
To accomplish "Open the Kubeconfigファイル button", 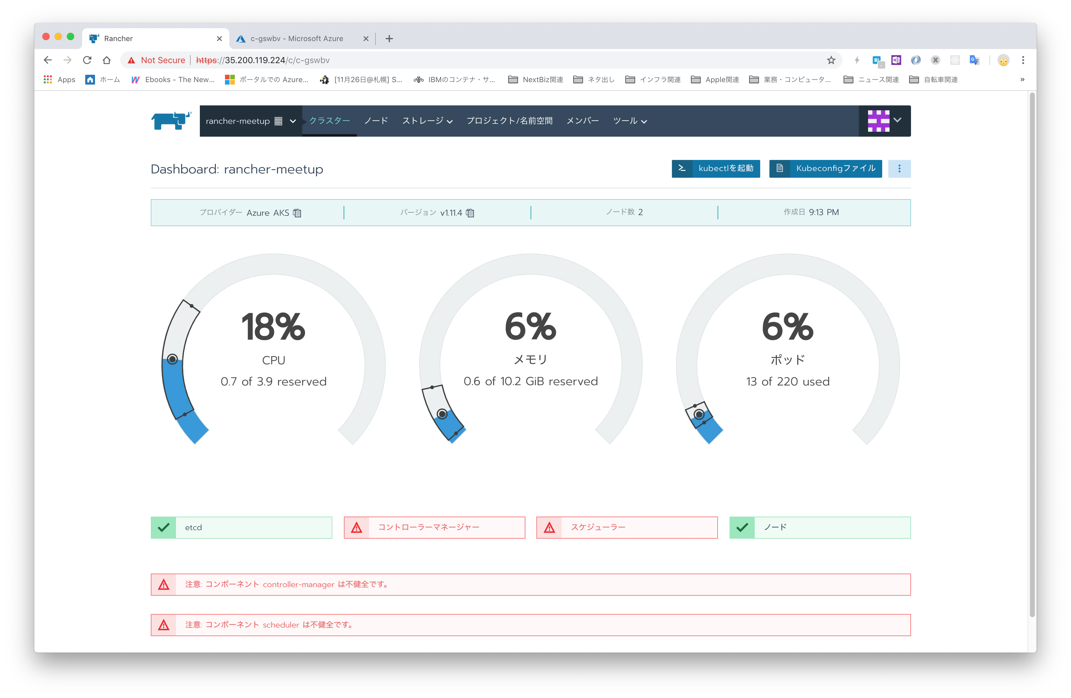I will click(825, 169).
